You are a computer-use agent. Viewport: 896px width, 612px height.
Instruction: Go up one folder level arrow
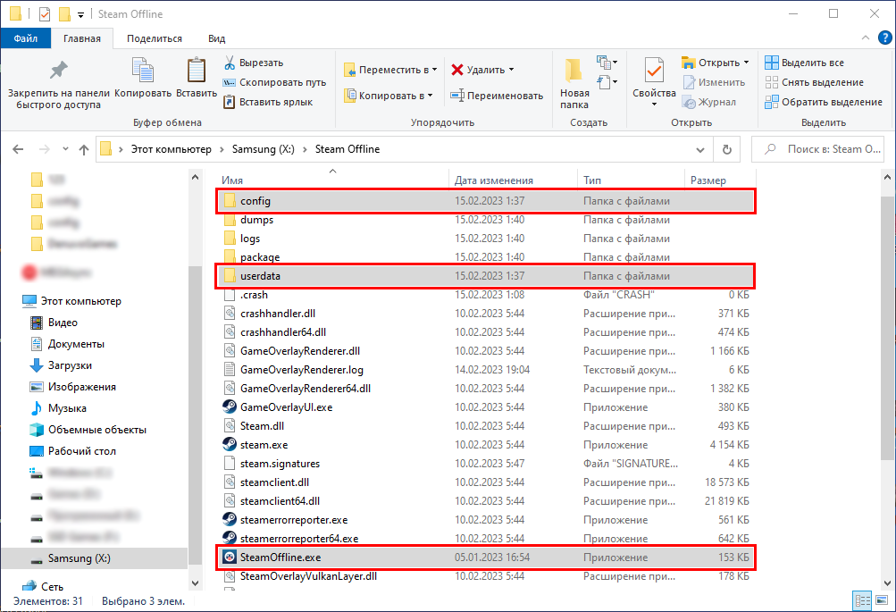pos(84,149)
